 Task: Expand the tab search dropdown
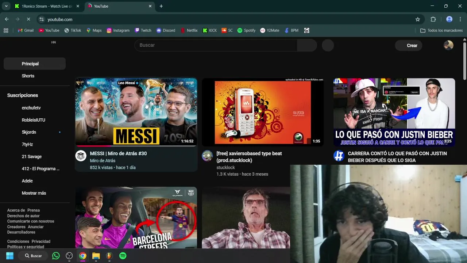(6, 6)
